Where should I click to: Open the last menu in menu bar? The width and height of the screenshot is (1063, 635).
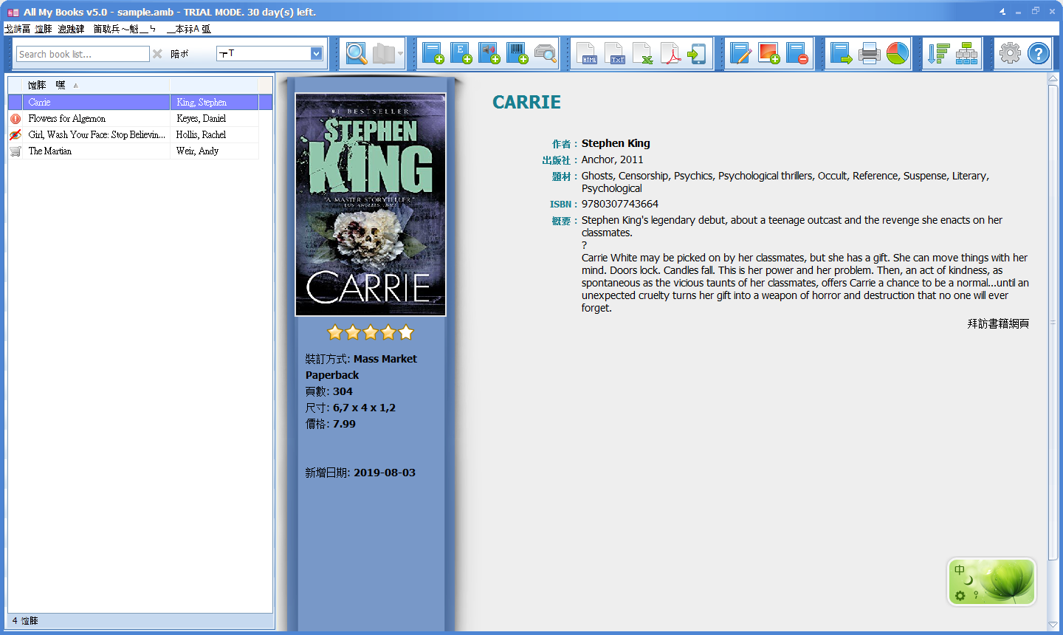click(189, 29)
